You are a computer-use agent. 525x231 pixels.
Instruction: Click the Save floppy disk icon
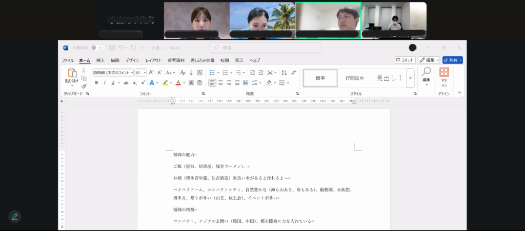[x=112, y=48]
